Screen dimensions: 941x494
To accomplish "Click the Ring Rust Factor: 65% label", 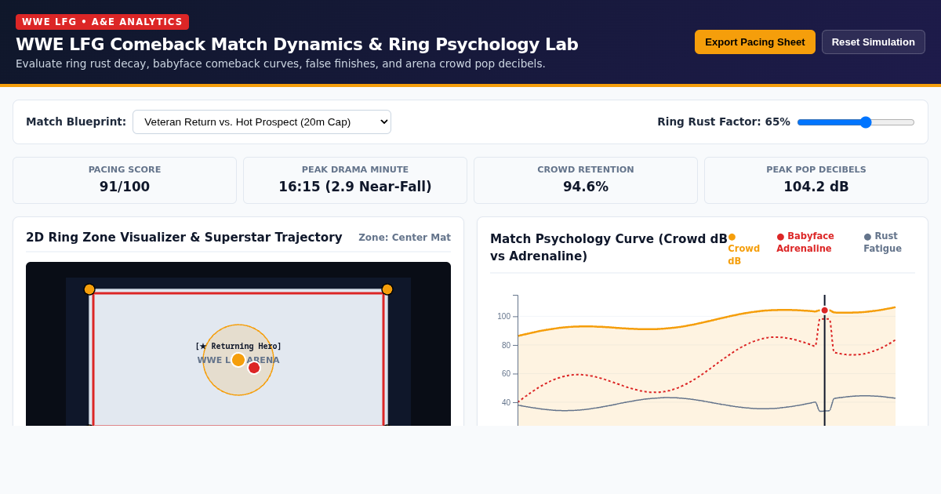I will [724, 122].
